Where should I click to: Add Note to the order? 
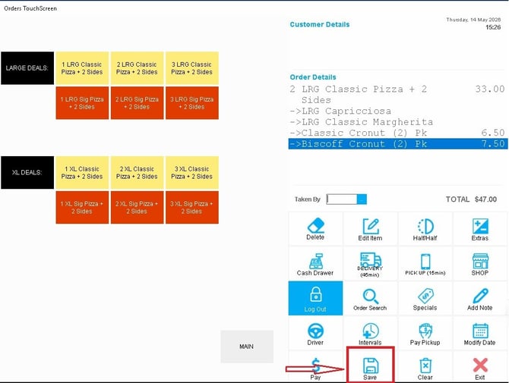point(480,298)
